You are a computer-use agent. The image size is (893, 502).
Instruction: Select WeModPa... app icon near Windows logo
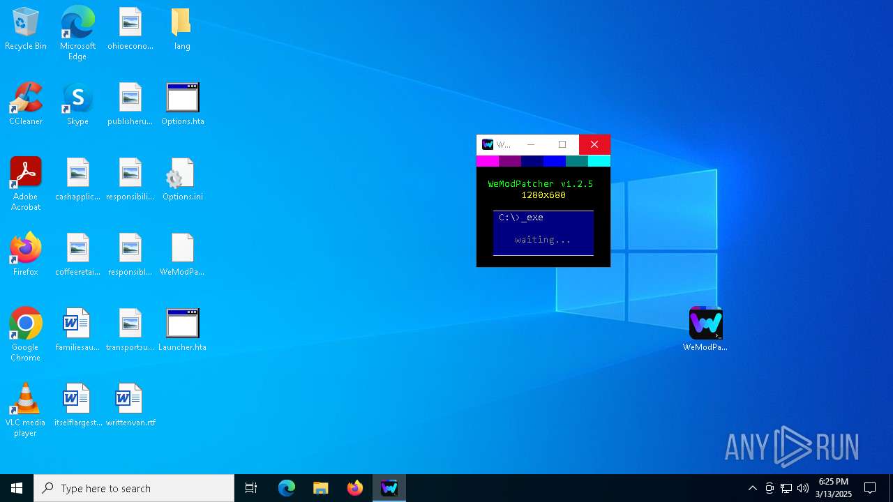point(705,329)
